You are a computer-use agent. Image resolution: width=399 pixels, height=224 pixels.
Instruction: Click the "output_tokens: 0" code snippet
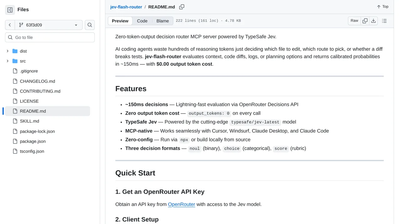209,113
